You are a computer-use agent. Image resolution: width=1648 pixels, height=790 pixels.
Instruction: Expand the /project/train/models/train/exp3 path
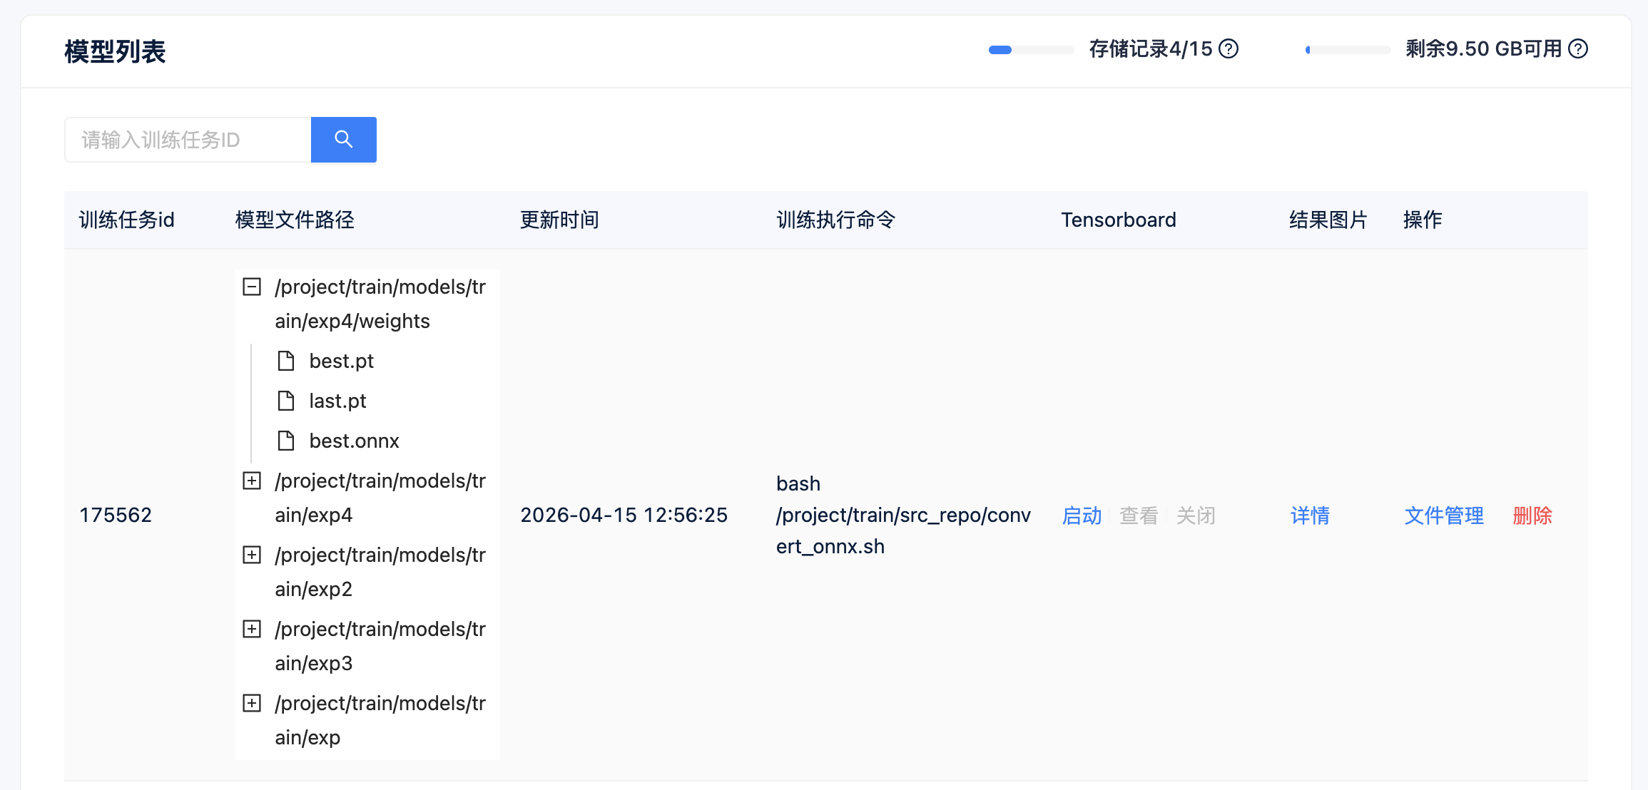(x=251, y=629)
